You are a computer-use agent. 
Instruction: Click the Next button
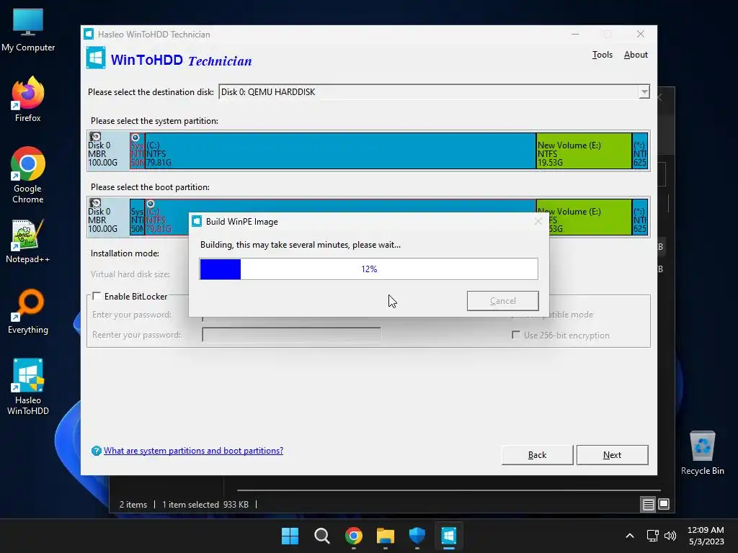point(612,455)
